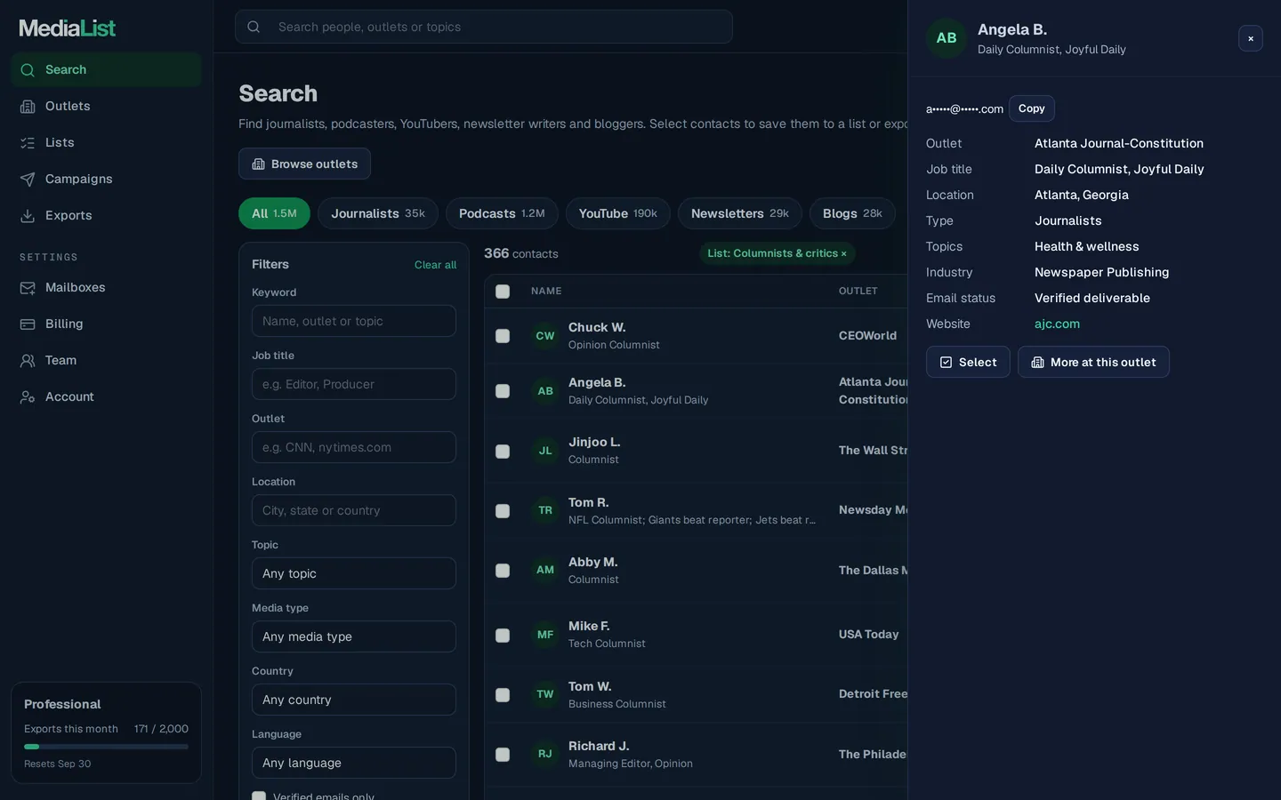Screen dimensions: 1281x800
Task: Click More at this outlet button
Action: [1093, 362]
